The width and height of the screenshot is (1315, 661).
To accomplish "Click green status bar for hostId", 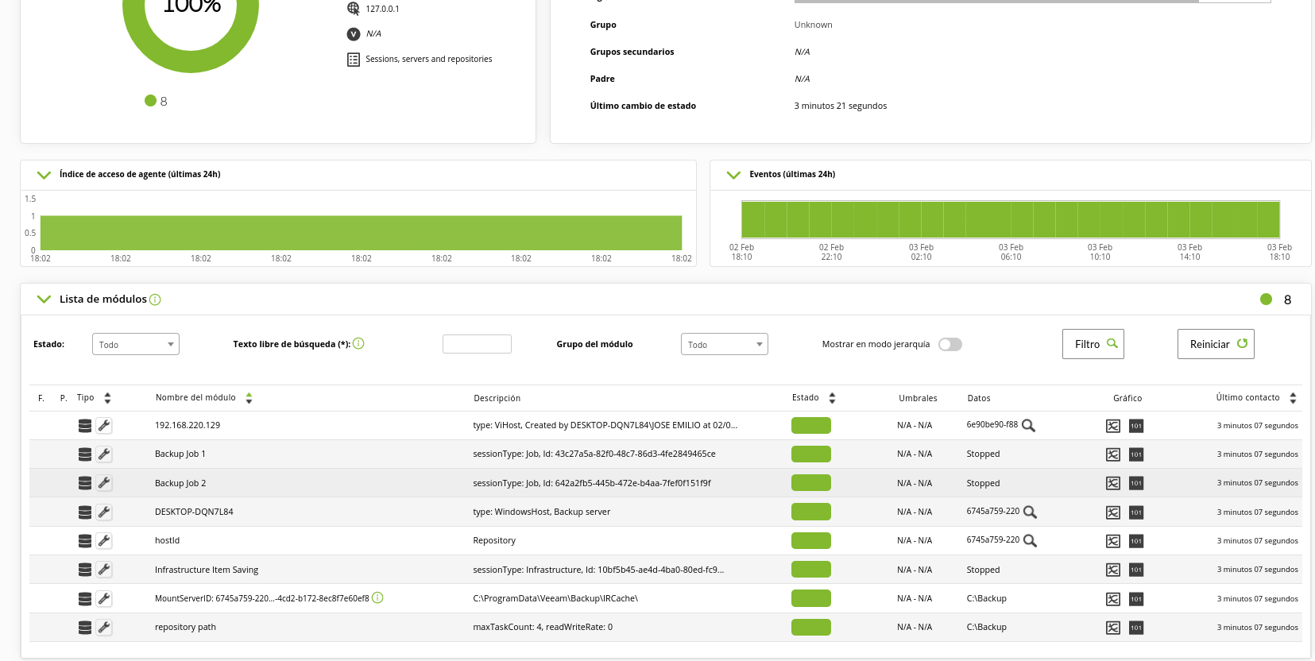I will (811, 541).
